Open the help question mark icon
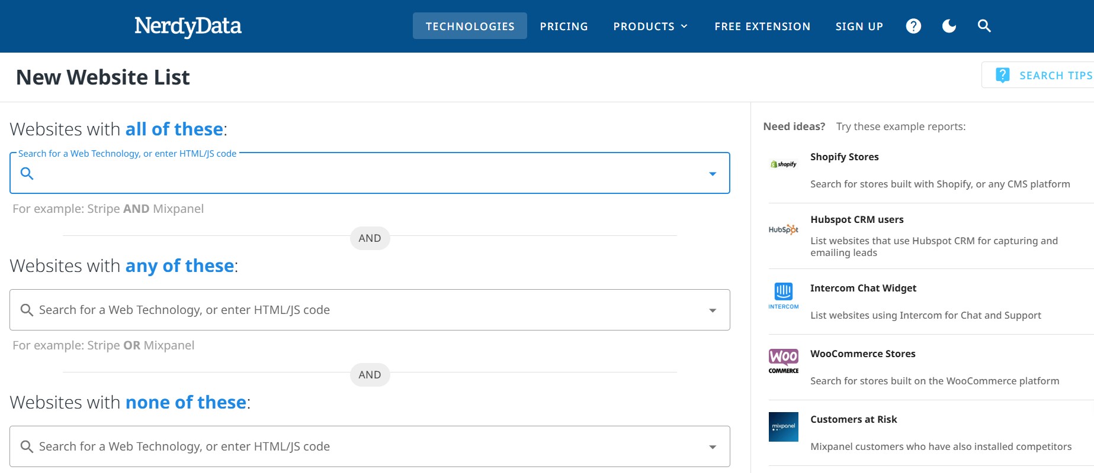 point(913,26)
